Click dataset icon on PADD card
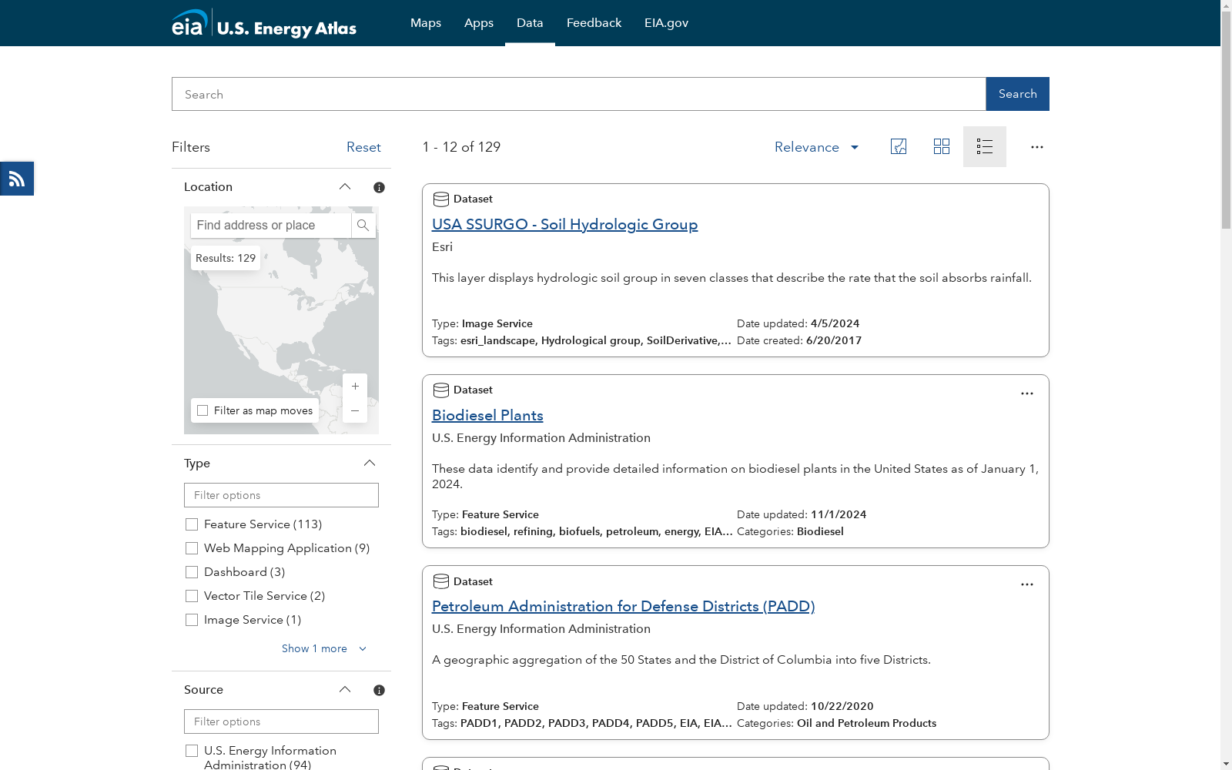This screenshot has width=1232, height=770. coord(441,581)
